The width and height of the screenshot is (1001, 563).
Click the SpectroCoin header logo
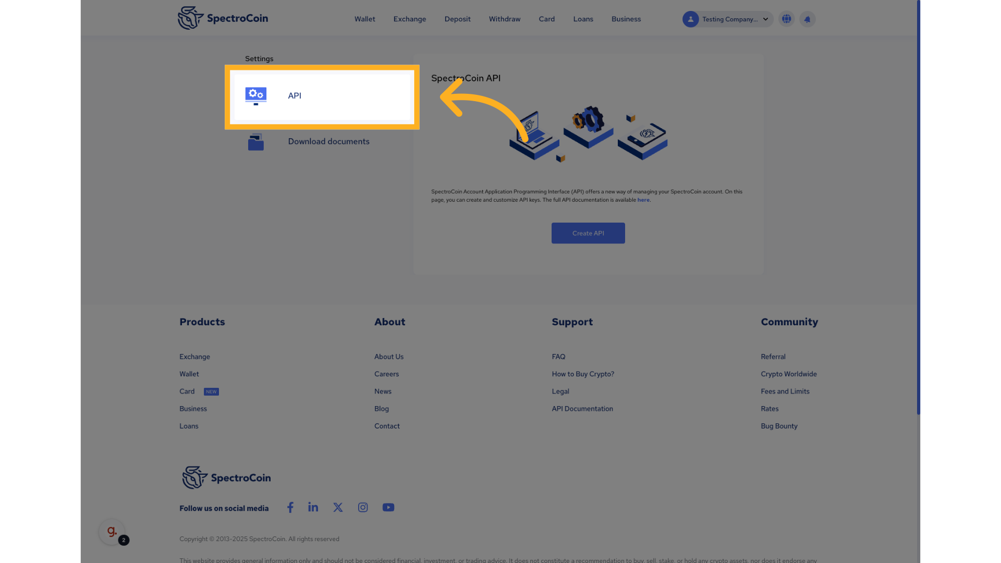point(223,18)
